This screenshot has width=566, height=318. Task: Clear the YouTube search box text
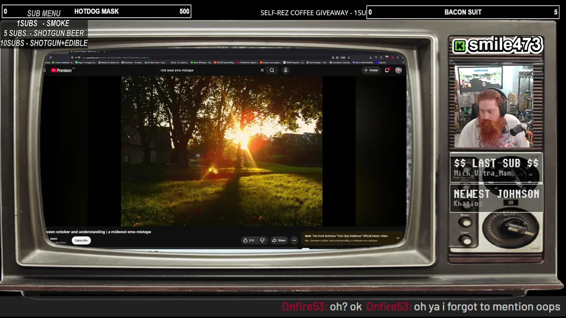[262, 70]
